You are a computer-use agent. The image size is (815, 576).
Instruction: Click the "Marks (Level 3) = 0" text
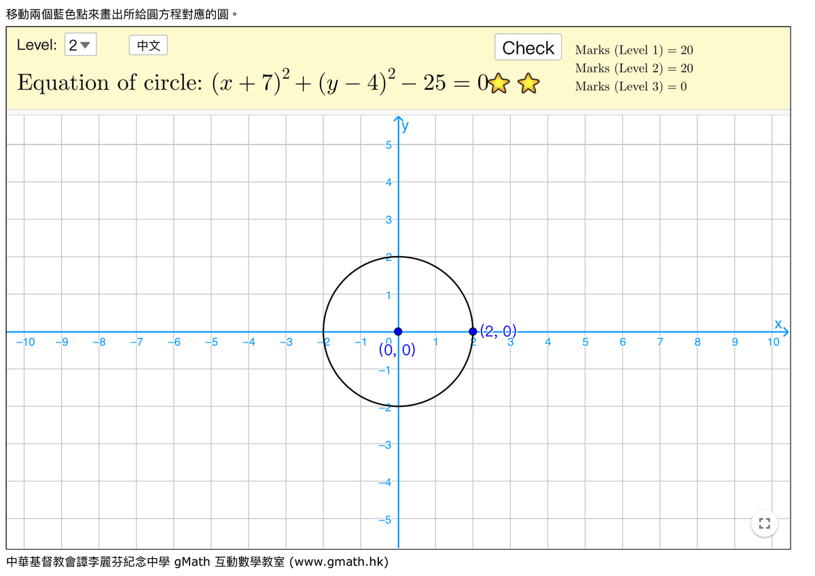tap(631, 86)
